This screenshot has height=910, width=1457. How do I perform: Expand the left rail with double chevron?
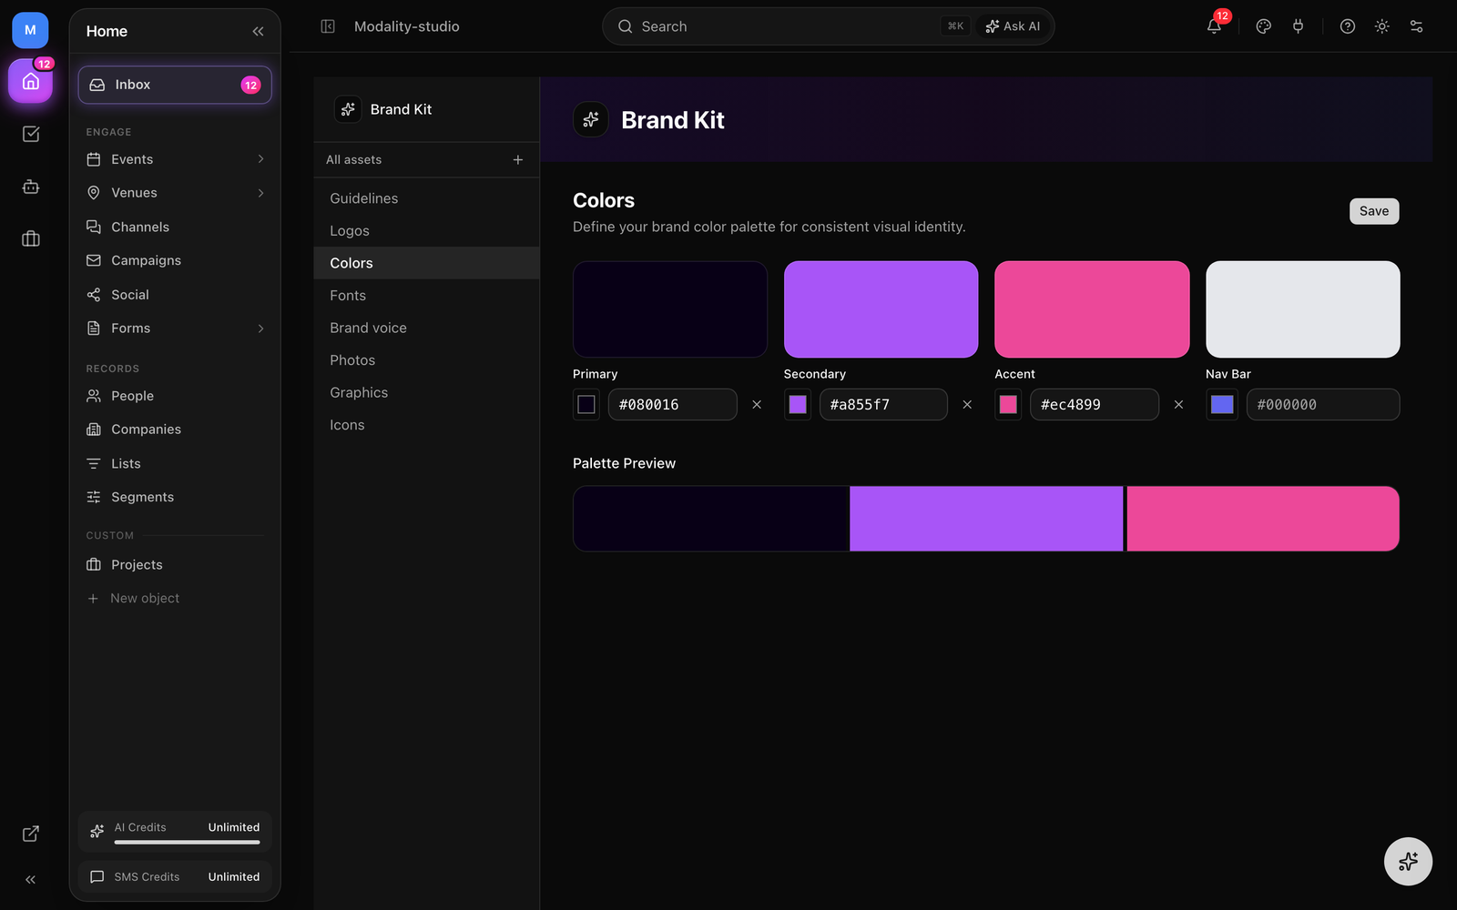point(31,879)
